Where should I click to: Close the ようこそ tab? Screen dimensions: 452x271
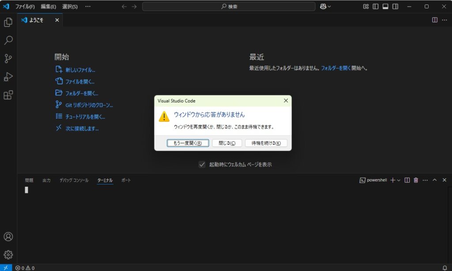click(57, 20)
